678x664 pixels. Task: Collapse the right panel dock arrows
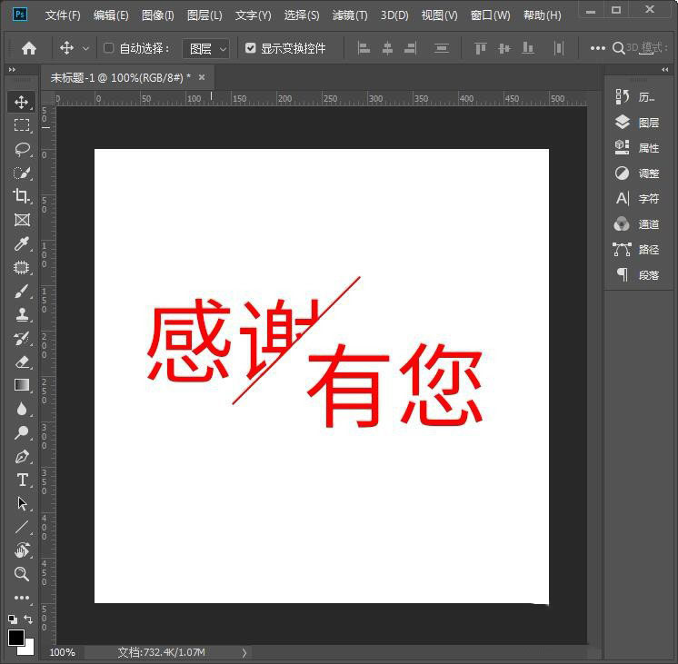(664, 69)
